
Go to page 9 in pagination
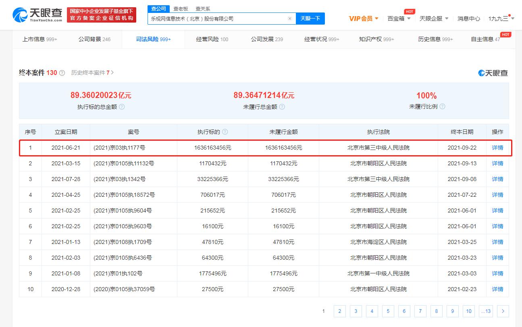pos(453,311)
